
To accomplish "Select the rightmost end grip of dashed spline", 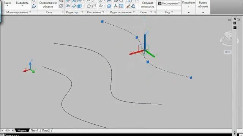I will (191, 77).
